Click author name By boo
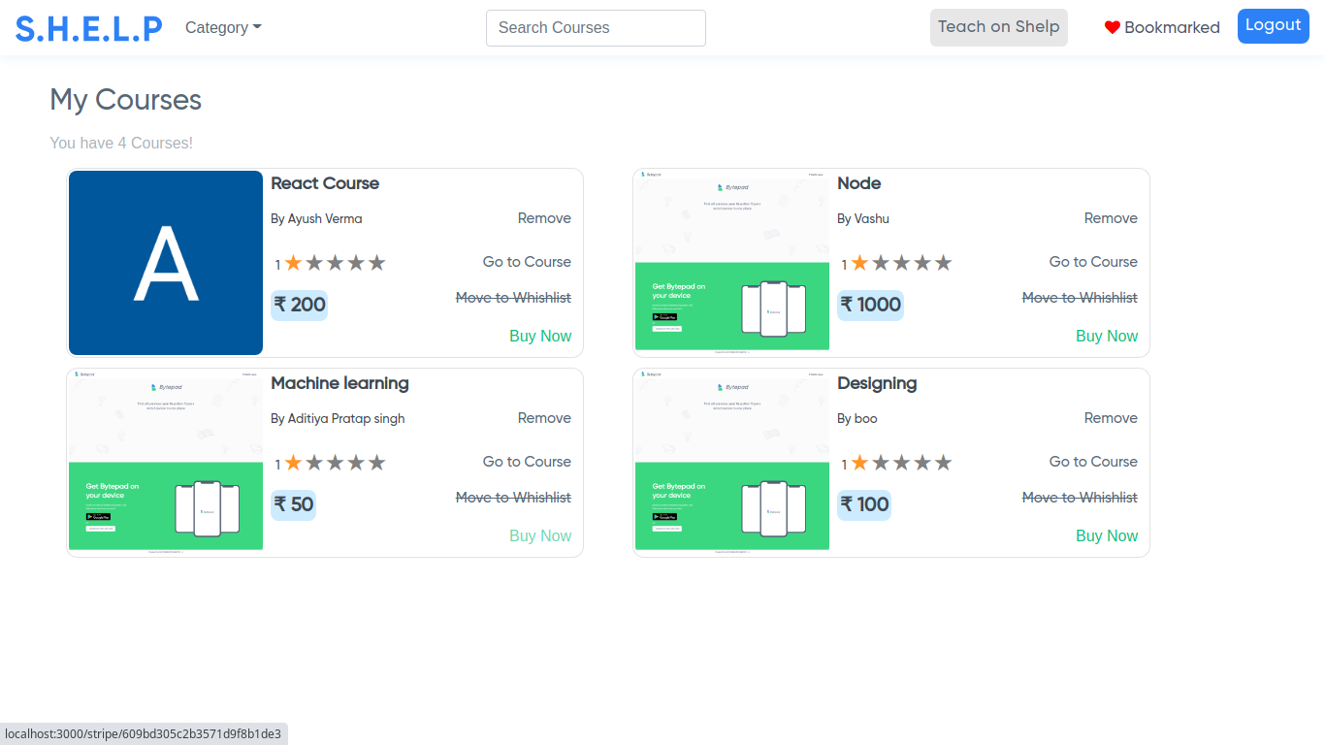 click(857, 418)
